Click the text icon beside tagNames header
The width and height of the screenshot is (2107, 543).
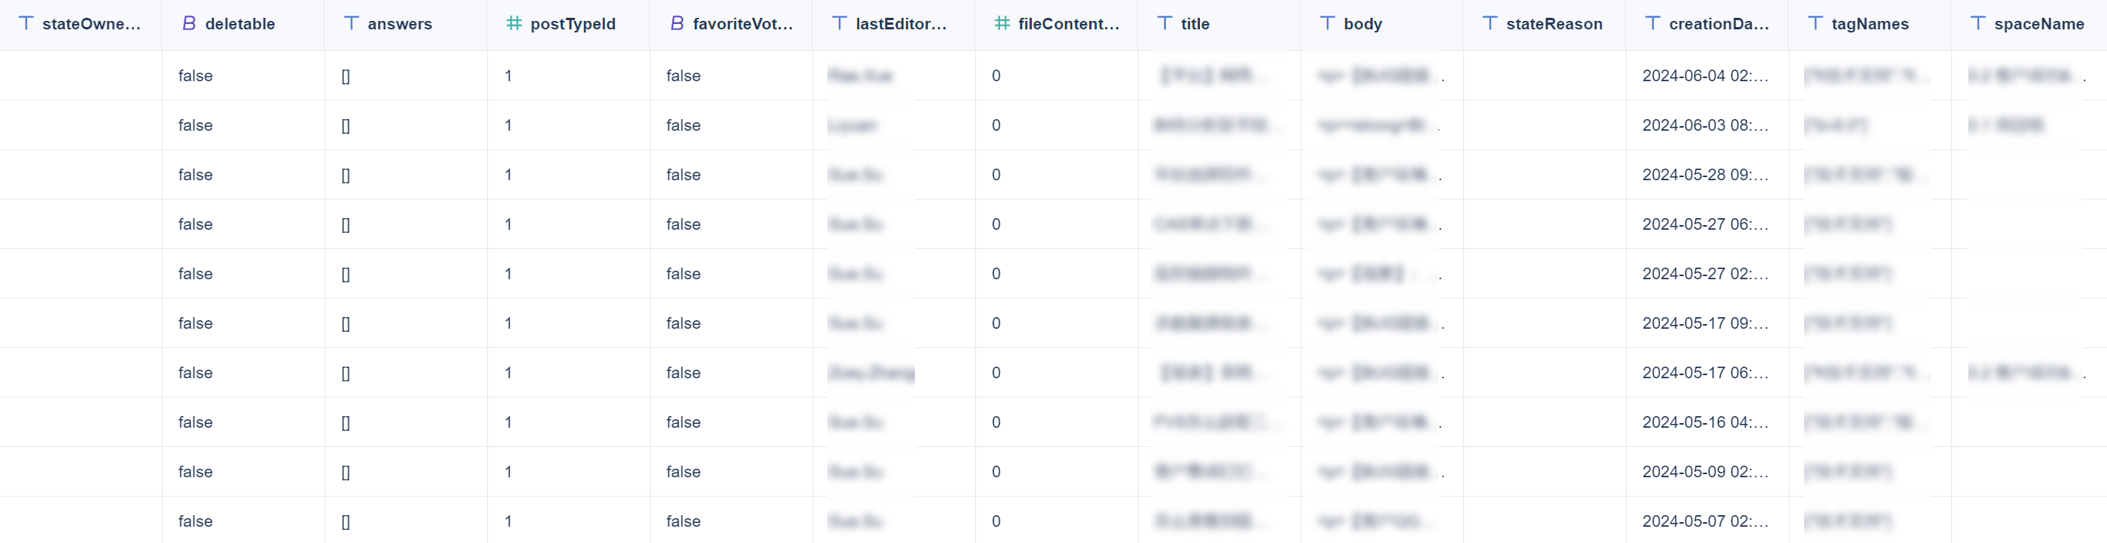(x=1815, y=24)
